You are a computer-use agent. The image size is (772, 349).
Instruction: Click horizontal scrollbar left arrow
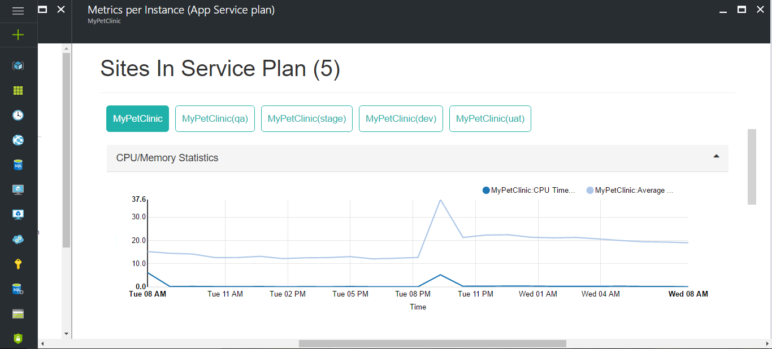[42, 344]
